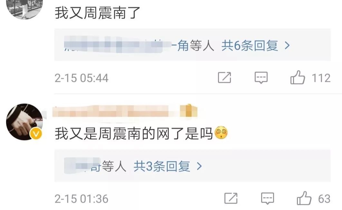Tap the yellow verified V badge
The image size is (342, 210).
[36, 133]
